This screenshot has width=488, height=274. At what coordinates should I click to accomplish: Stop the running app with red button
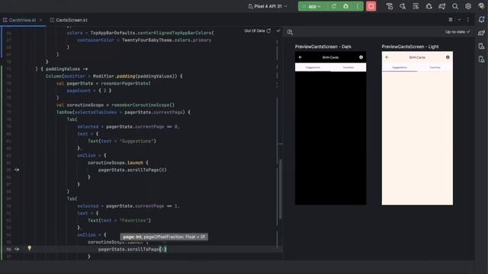(371, 6)
